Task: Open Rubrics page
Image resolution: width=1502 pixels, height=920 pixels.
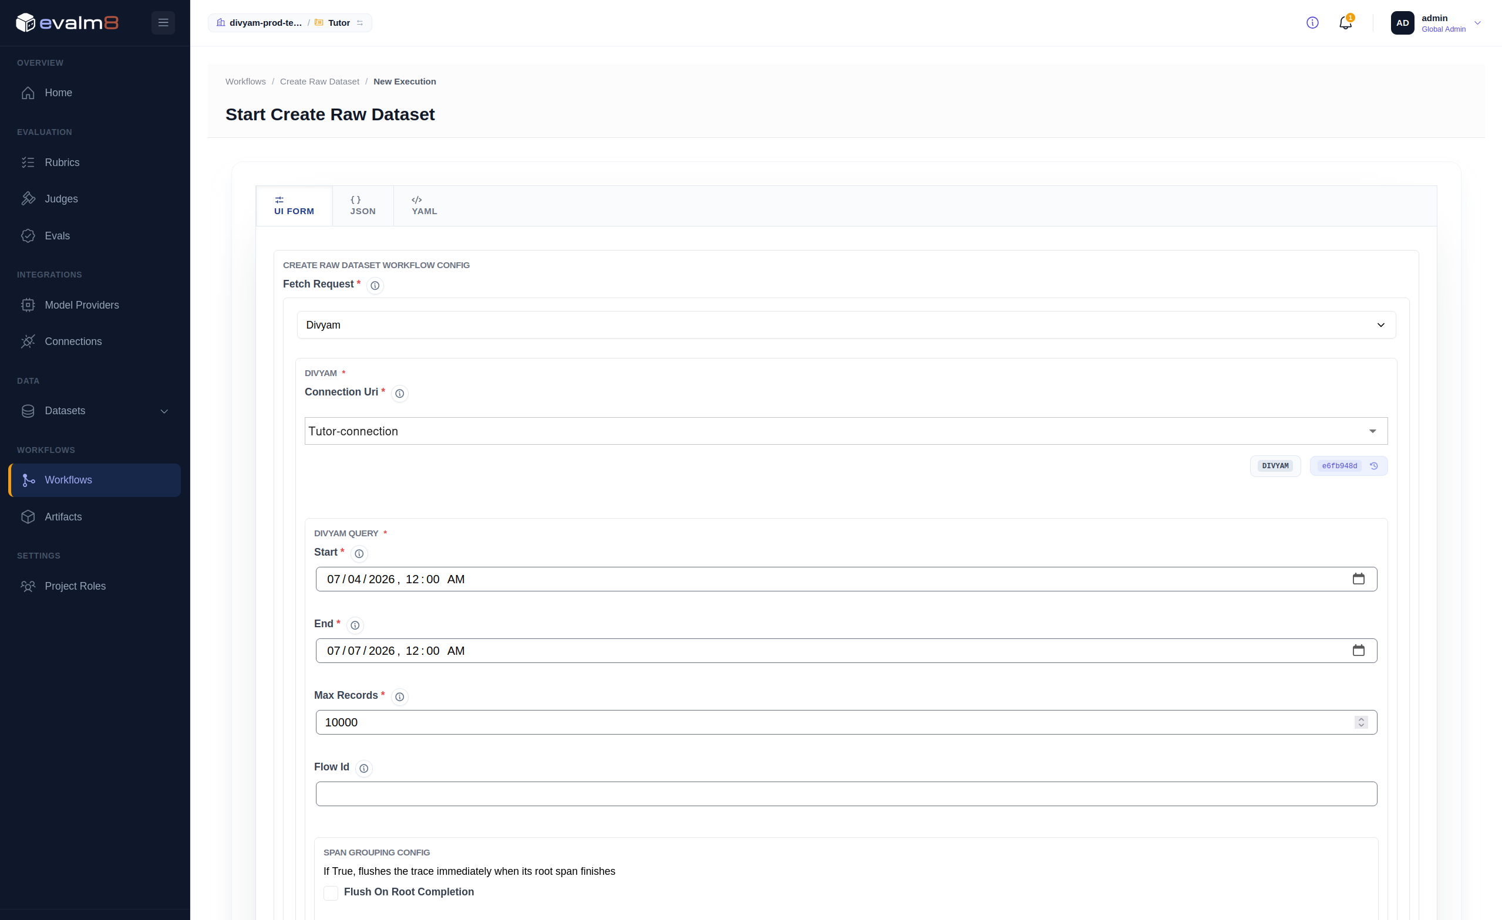Action: (95, 163)
